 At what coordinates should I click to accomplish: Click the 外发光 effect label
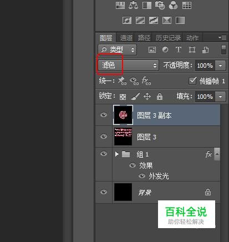159,176
